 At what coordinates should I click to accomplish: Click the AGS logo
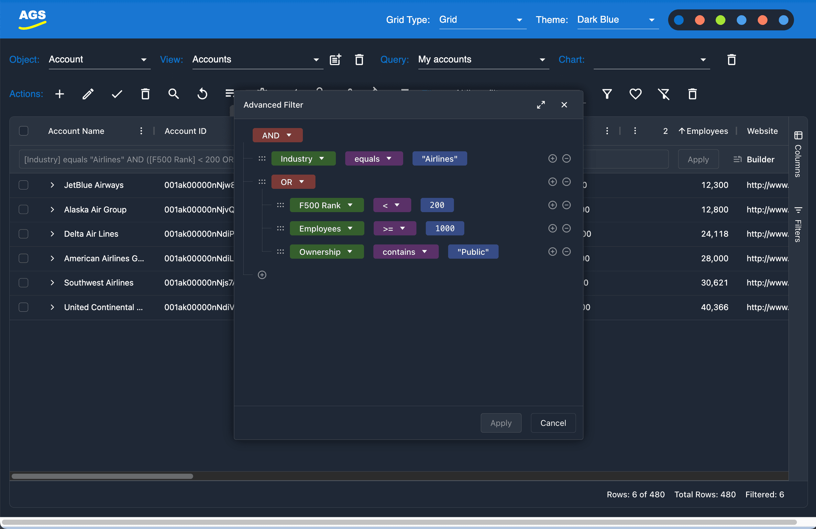33,19
